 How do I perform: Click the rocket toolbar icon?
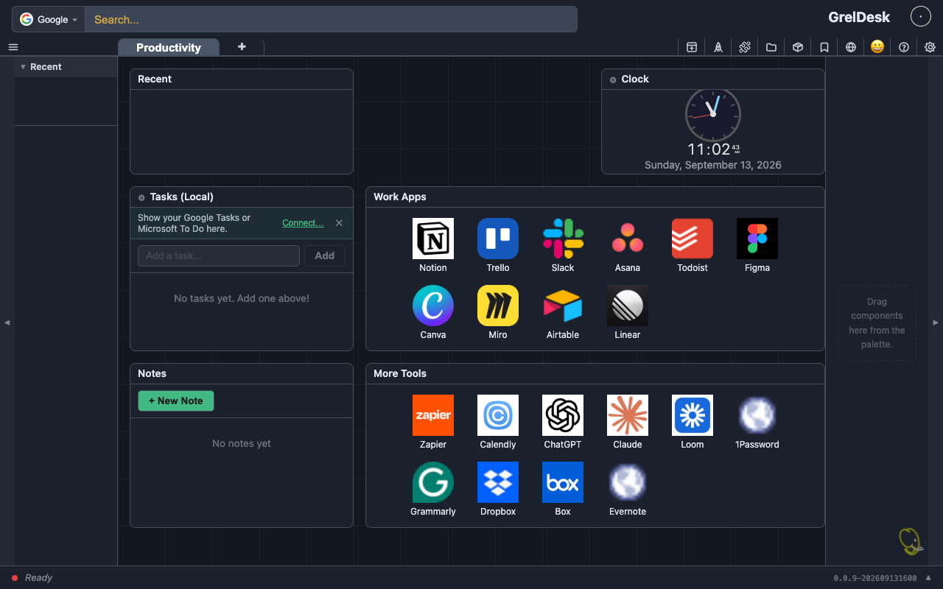point(718,47)
